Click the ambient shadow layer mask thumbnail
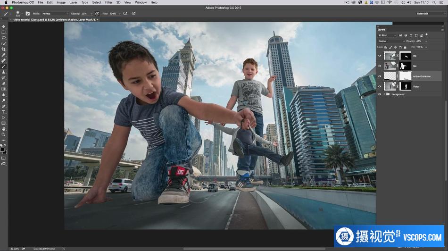Image resolution: width=448 pixels, height=251 pixels. click(405, 76)
